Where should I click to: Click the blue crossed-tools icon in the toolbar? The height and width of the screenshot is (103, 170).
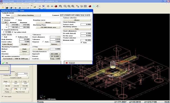coord(44,6)
